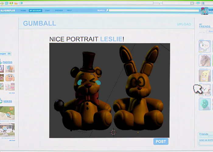Play the house front yard video thumbnail

pyautogui.click(x=7, y=130)
